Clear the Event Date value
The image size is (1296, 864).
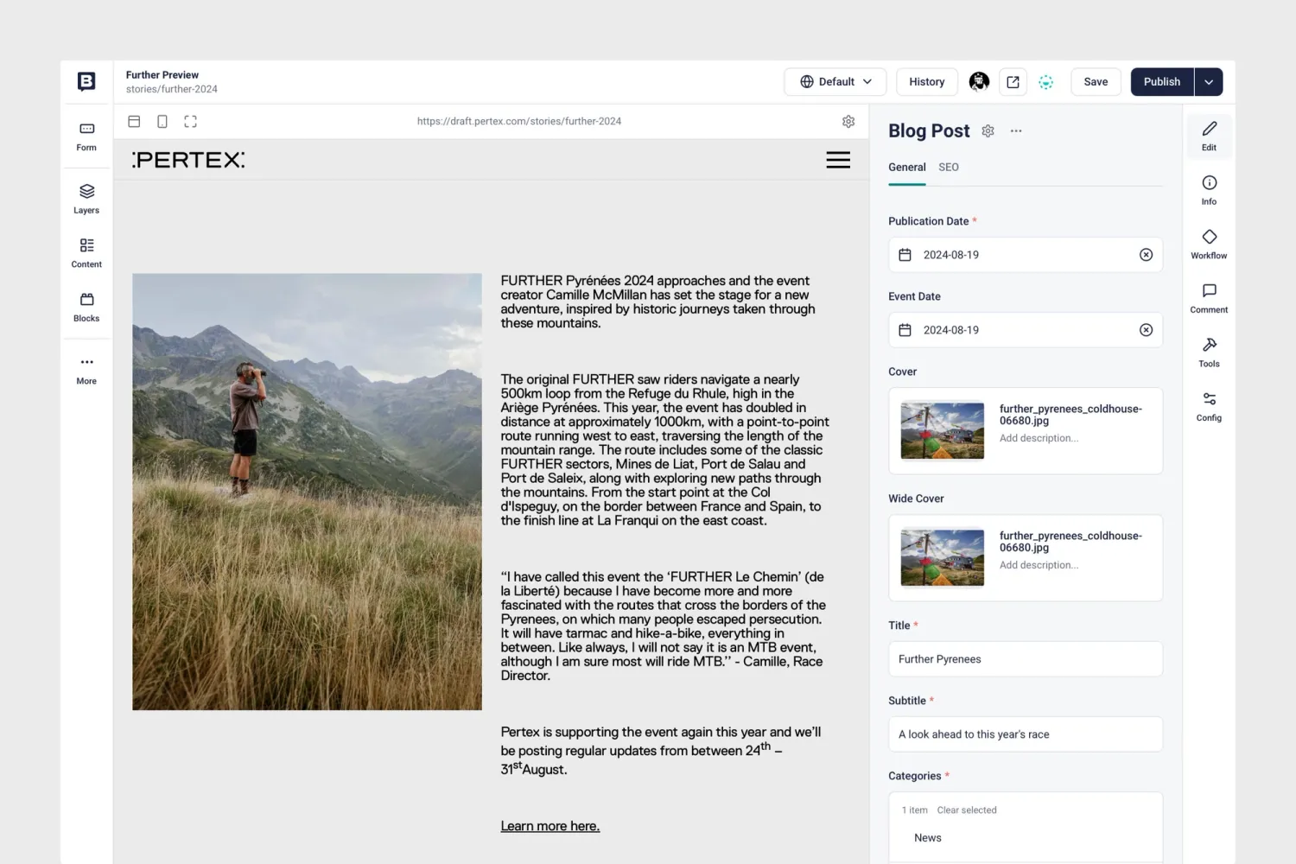pos(1146,330)
